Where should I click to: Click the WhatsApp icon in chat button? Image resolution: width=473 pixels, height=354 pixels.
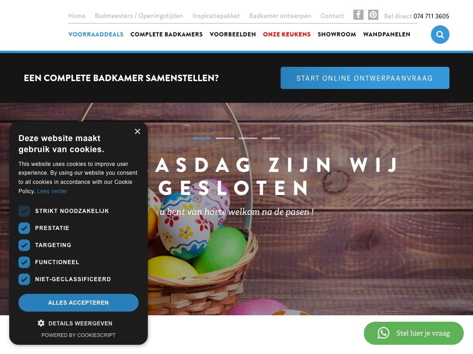coord(383,333)
